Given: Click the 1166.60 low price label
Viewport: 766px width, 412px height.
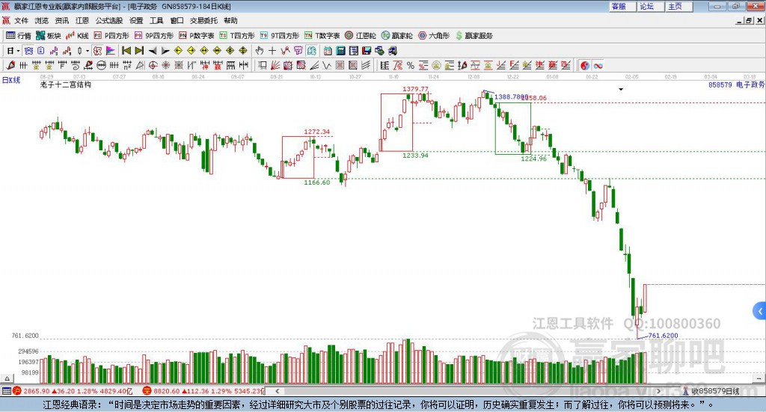Looking at the screenshot, I should (x=316, y=182).
